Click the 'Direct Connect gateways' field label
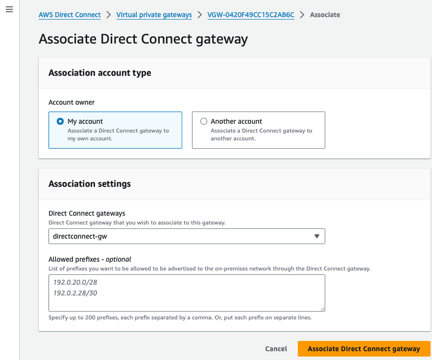The height and width of the screenshot is (360, 432). click(87, 213)
